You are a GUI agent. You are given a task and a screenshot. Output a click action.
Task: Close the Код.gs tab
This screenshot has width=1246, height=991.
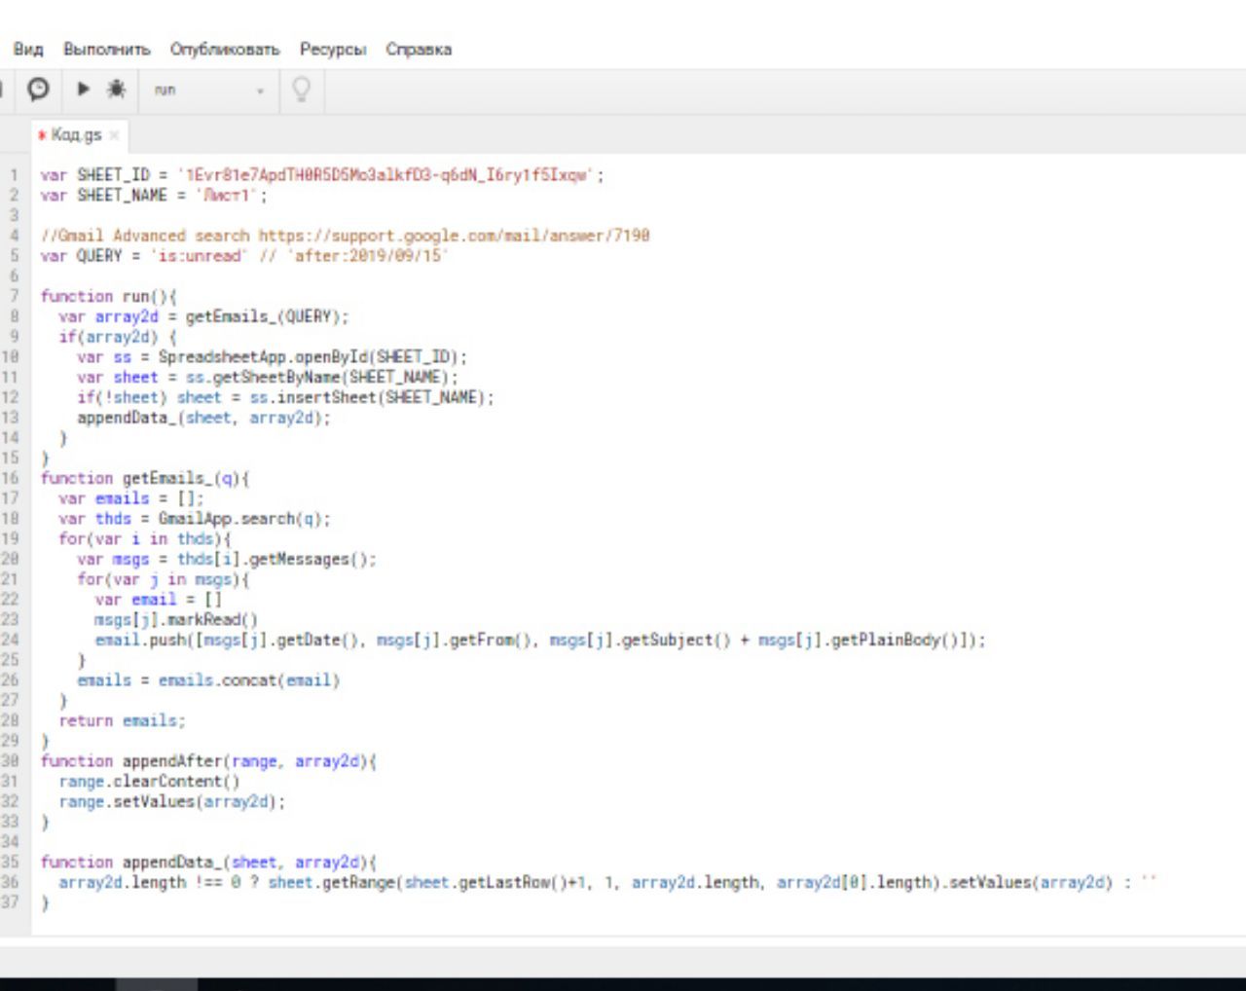114,135
